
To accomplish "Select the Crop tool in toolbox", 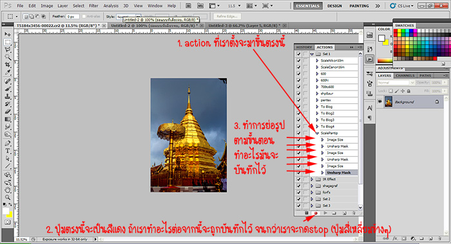I will click(8, 65).
